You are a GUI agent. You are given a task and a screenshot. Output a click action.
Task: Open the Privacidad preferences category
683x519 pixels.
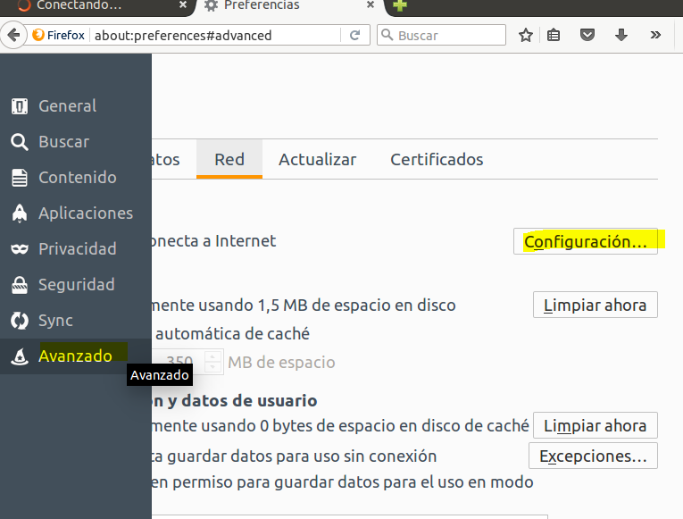click(76, 249)
